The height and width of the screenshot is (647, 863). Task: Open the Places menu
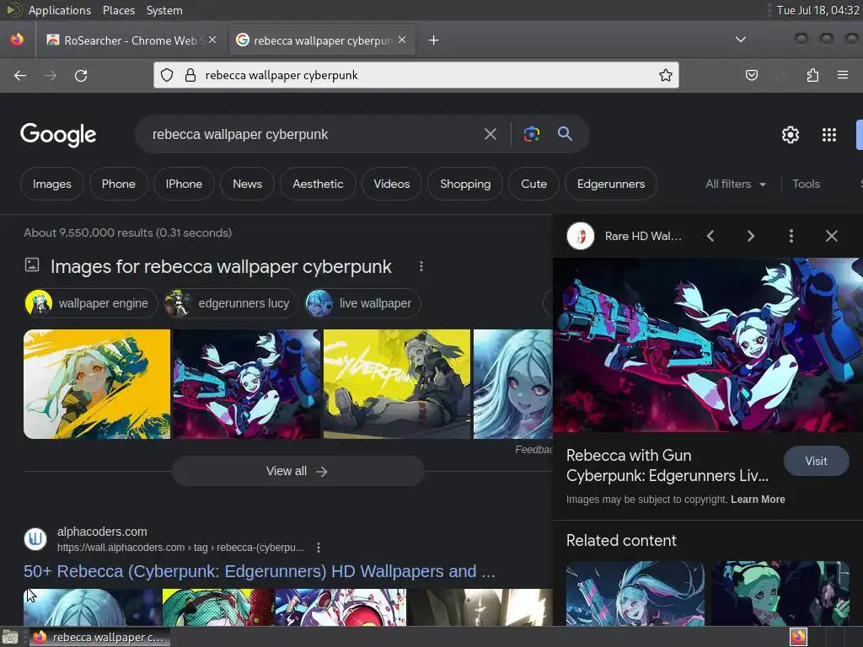118,10
